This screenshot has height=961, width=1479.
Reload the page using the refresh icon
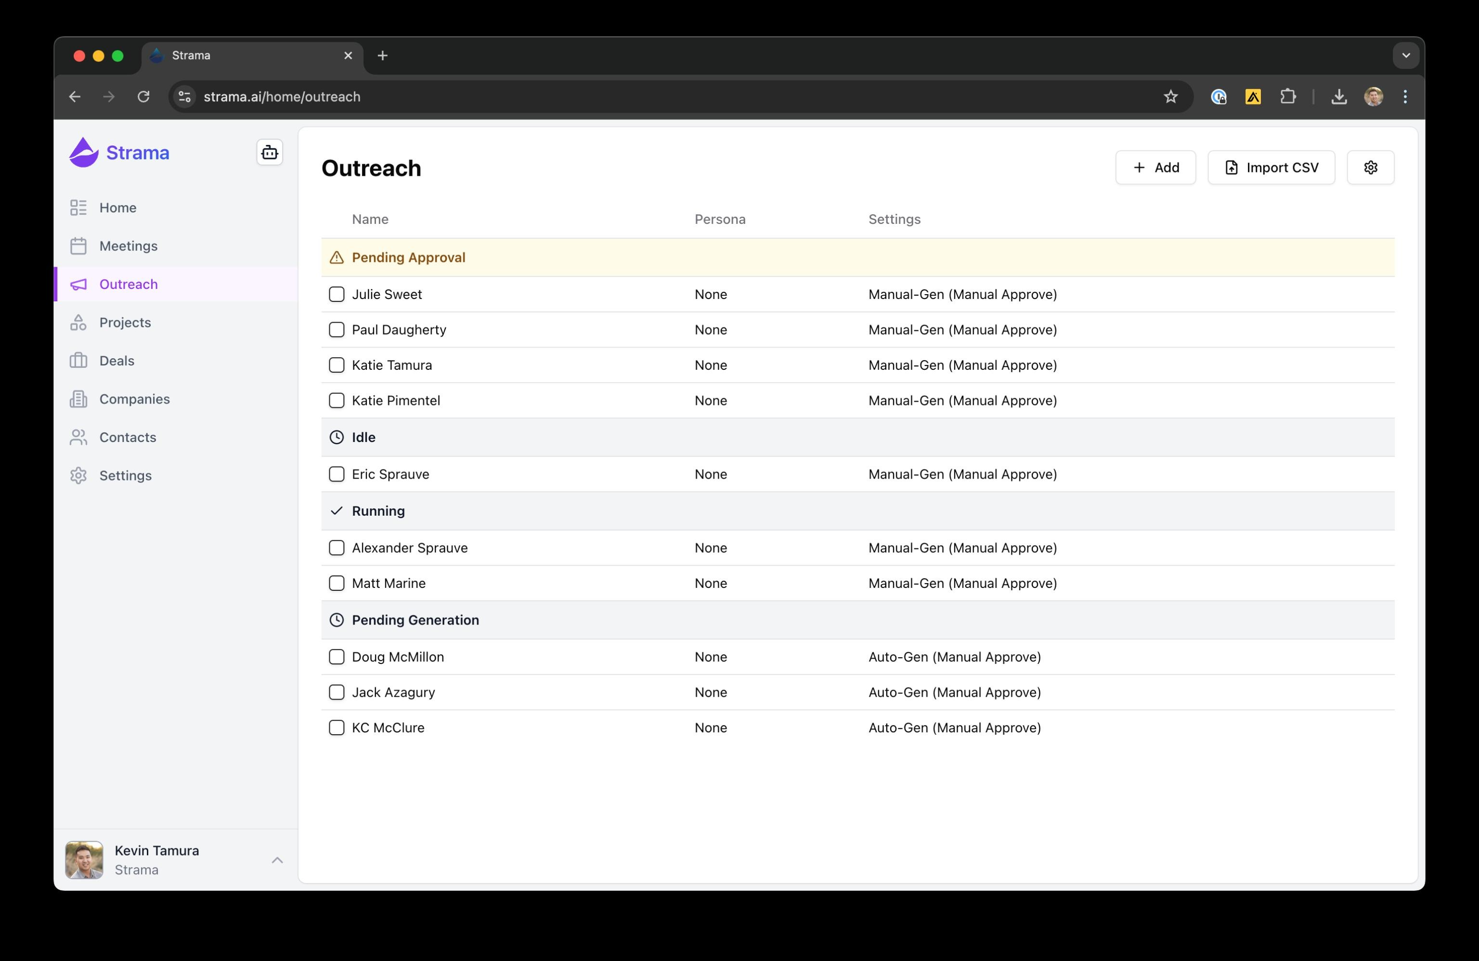coord(143,96)
